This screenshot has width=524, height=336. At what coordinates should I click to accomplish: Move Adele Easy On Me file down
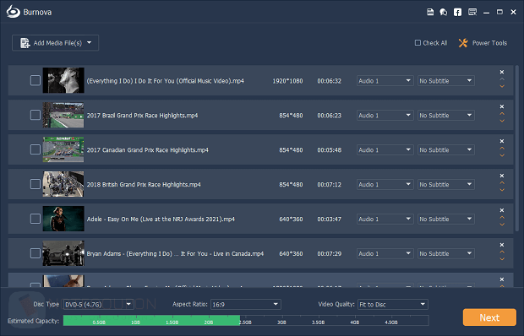[x=502, y=225]
